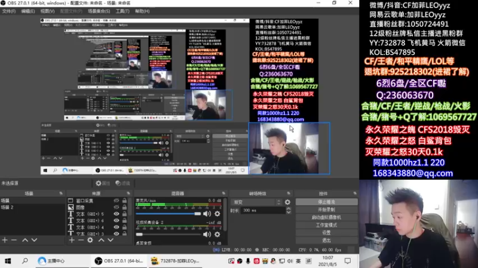Open 732878-加菲LEOy... taskbar window
The image size is (478, 268).
pos(176,261)
